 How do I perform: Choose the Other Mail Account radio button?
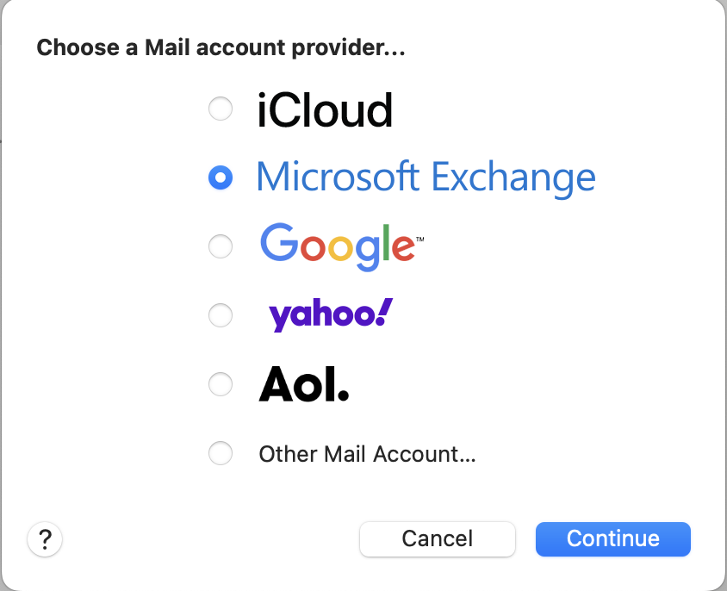(x=221, y=453)
